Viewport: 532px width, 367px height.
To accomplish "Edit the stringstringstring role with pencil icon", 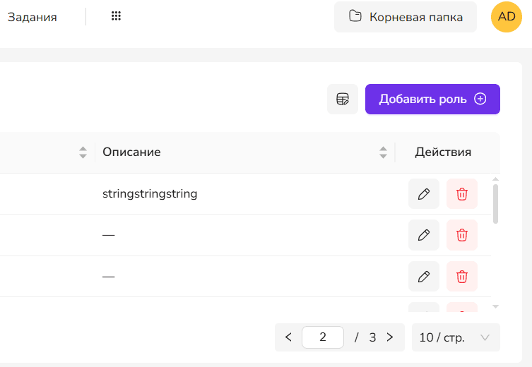I will click(x=424, y=194).
